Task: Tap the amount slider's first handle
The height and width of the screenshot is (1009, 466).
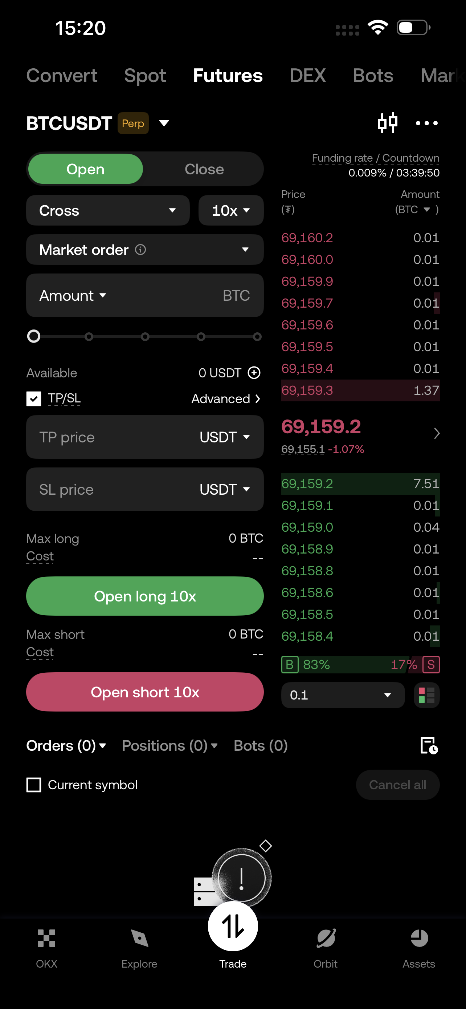Action: (34, 336)
